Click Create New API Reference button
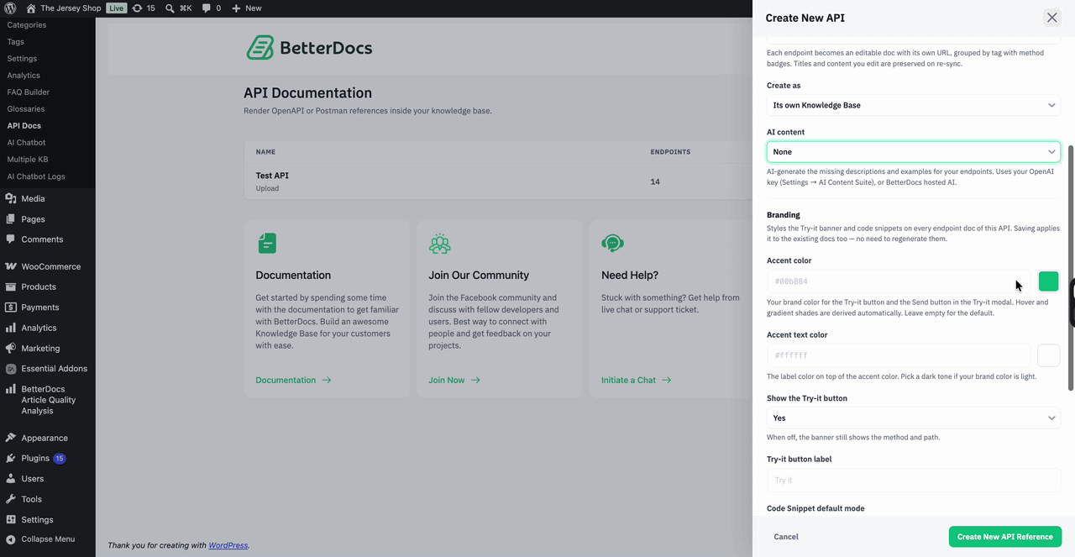 point(1005,537)
